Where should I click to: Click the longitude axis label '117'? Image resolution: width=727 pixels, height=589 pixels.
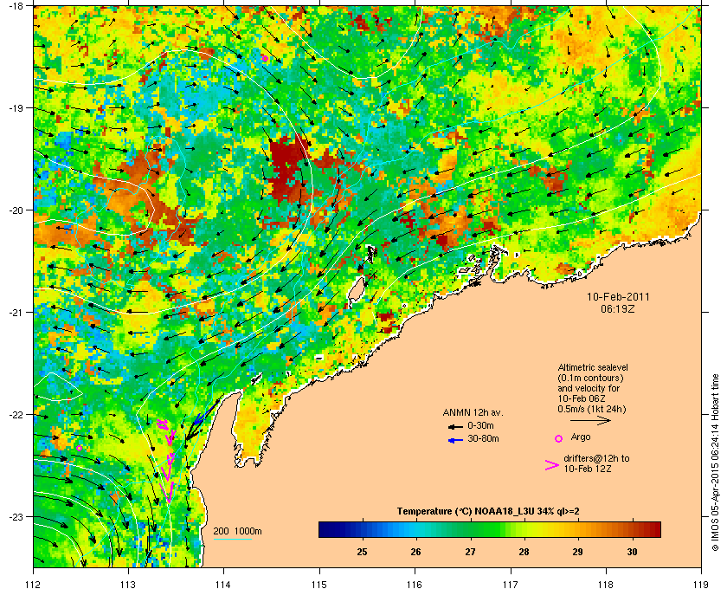511,585
